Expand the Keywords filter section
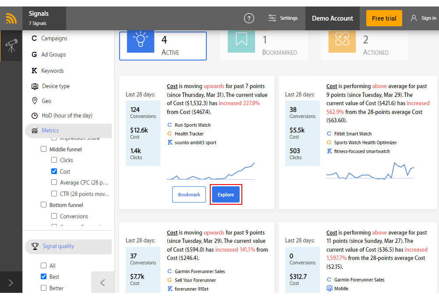Viewport: 439px width, 299px height. 52,71
